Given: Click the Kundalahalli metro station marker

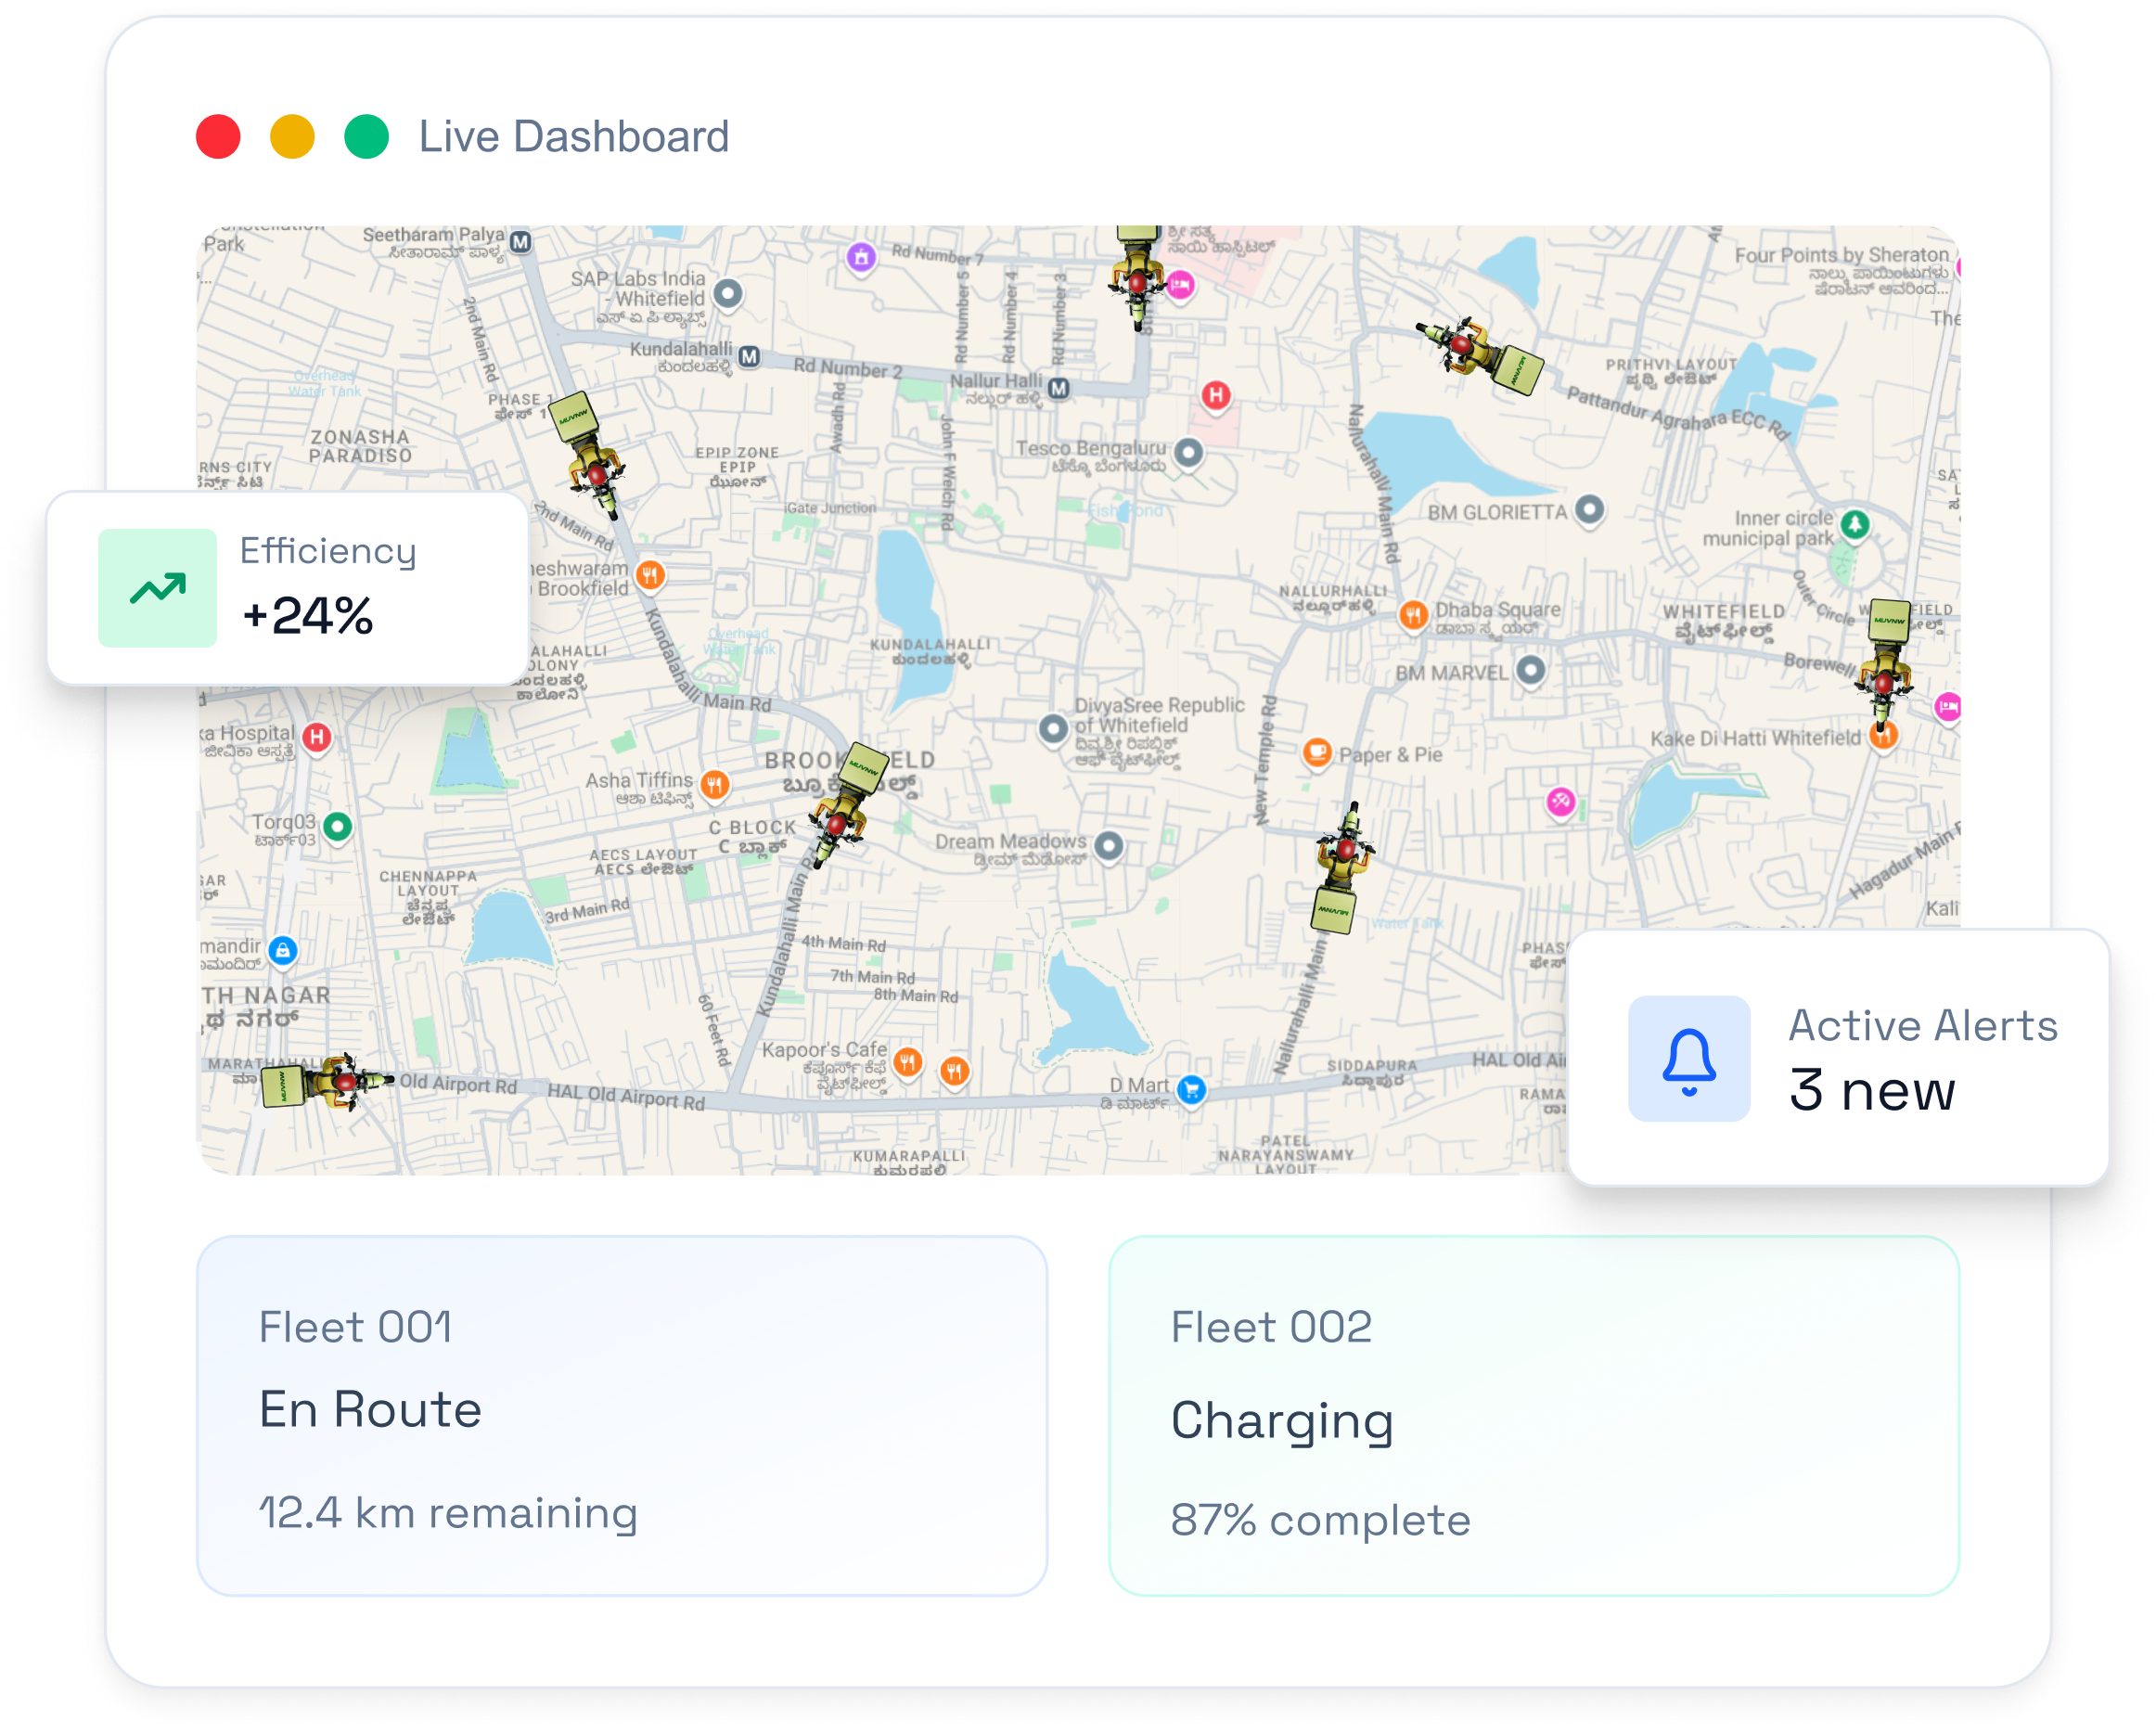Looking at the screenshot, I should pos(749,356).
